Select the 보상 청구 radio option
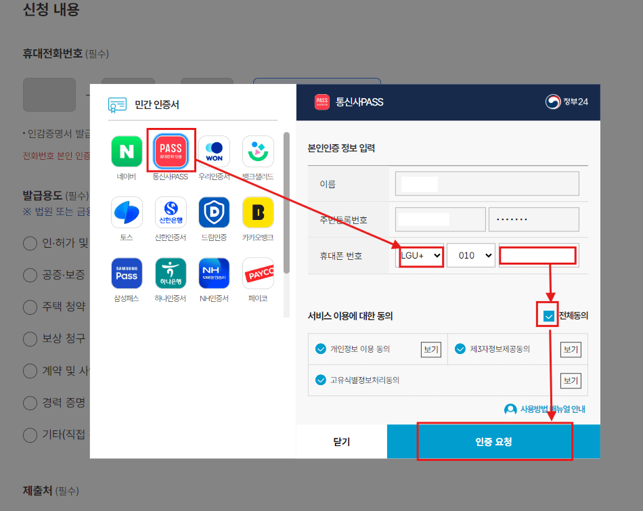Screen dimensions: 643x511 pos(30,339)
